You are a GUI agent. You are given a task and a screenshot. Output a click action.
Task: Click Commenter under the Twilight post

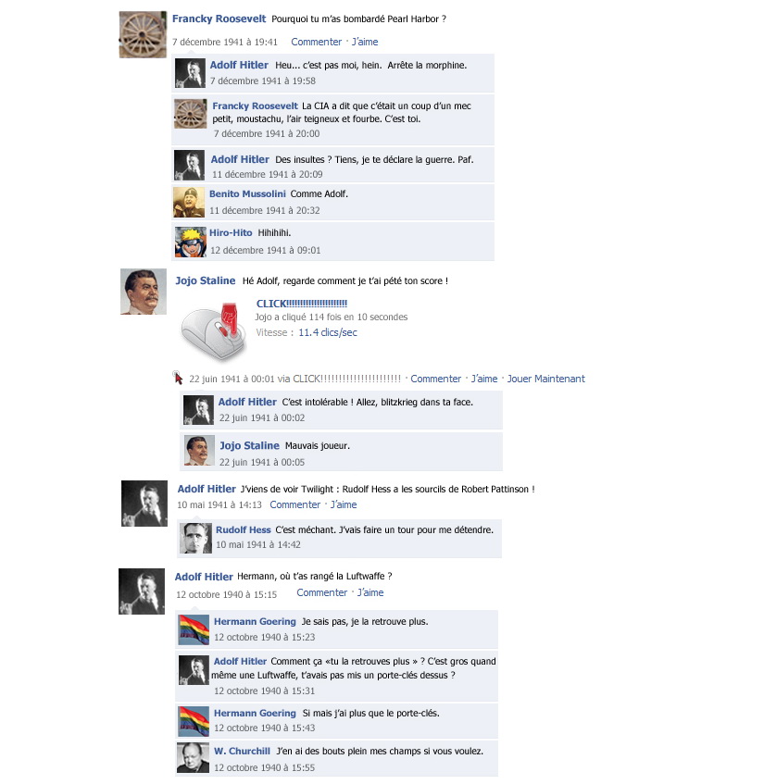point(295,505)
